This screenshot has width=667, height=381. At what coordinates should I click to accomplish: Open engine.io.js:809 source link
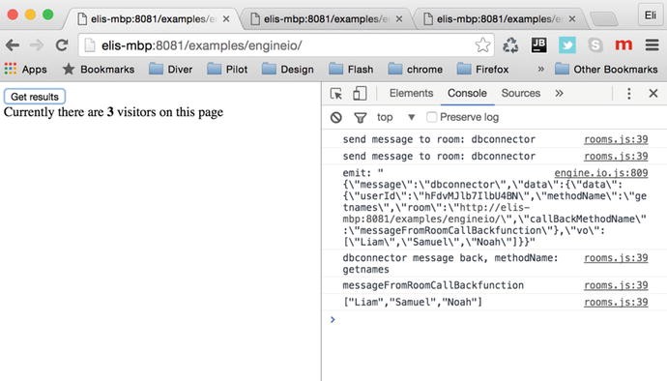pos(600,173)
